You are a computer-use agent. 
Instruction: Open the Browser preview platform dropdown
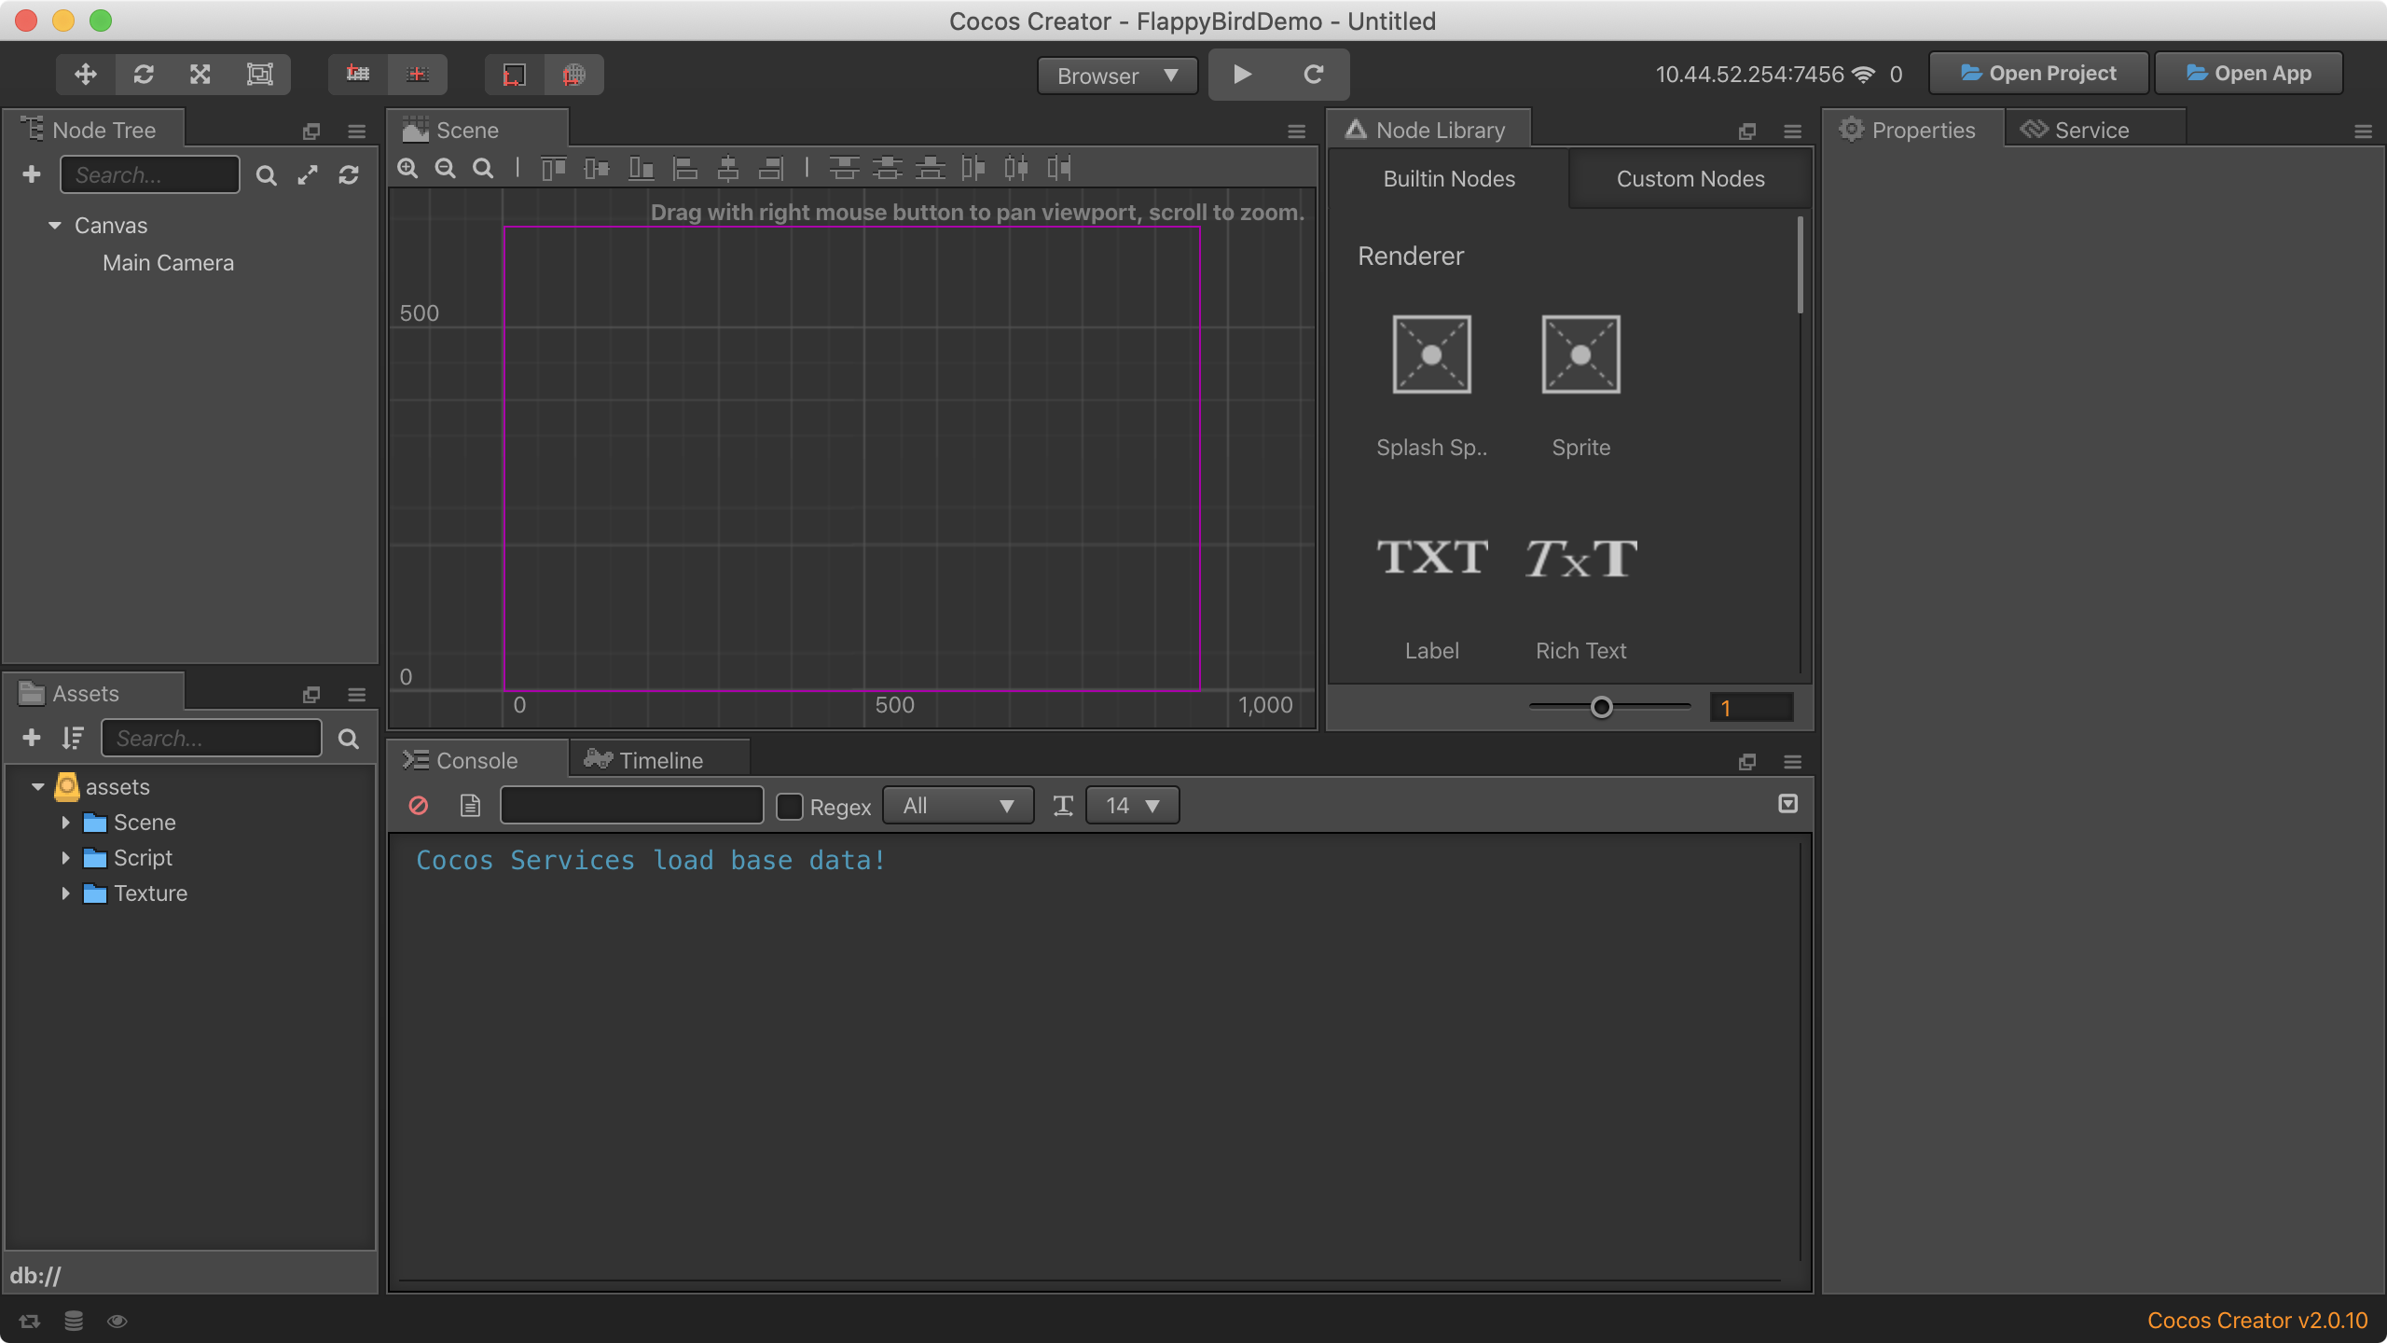click(x=1117, y=76)
